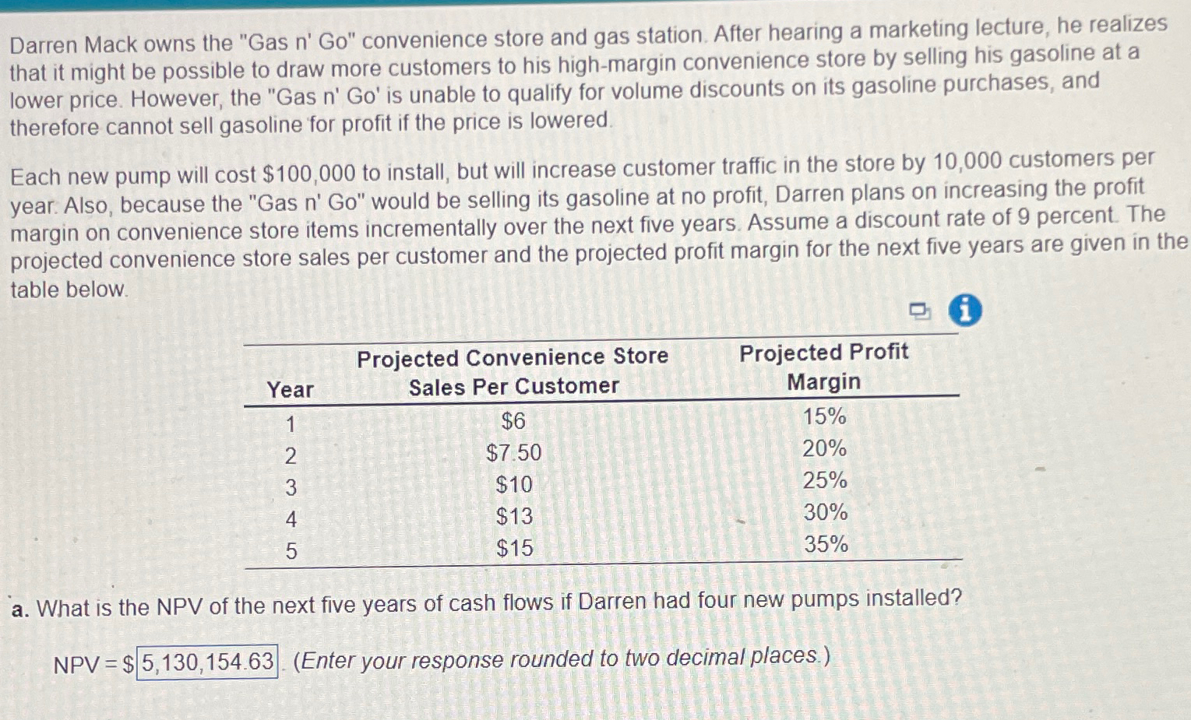This screenshot has width=1191, height=720.
Task: Click the Year column header
Action: coord(291,391)
